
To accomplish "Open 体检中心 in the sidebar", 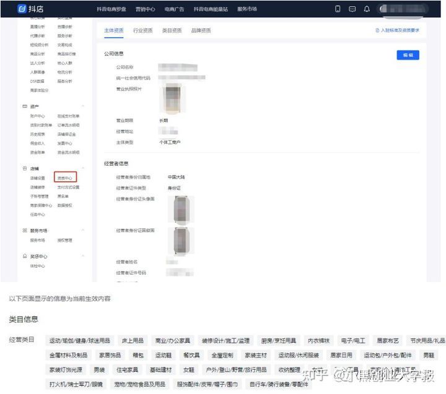I will click(38, 266).
